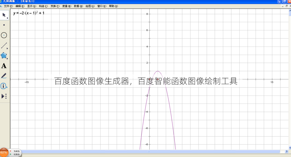Image resolution: width=291 pixels, height=157 pixels.
Task: Click the y-axis tick label 6
Action: pos(147,30)
